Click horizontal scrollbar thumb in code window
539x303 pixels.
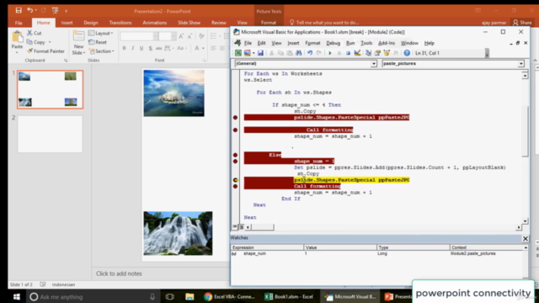coord(262,227)
